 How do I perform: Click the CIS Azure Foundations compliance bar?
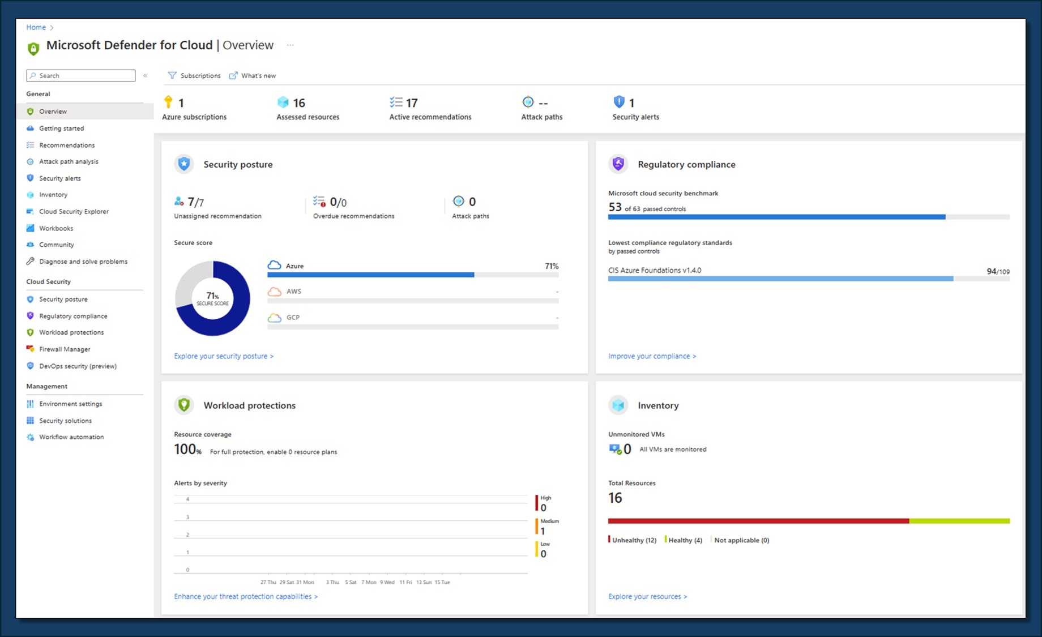pos(809,279)
